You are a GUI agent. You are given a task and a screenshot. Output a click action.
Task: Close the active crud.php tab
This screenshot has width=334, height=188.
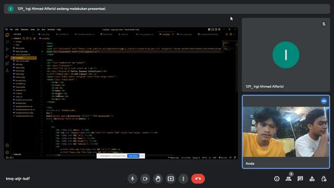173,34
